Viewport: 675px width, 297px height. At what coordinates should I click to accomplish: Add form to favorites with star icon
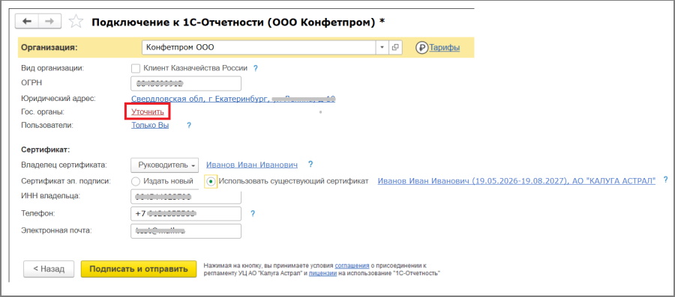pos(76,22)
